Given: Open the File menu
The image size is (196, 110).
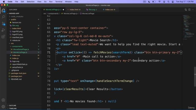Looking at the screenshot, I should pyautogui.click(x=17, y=2).
